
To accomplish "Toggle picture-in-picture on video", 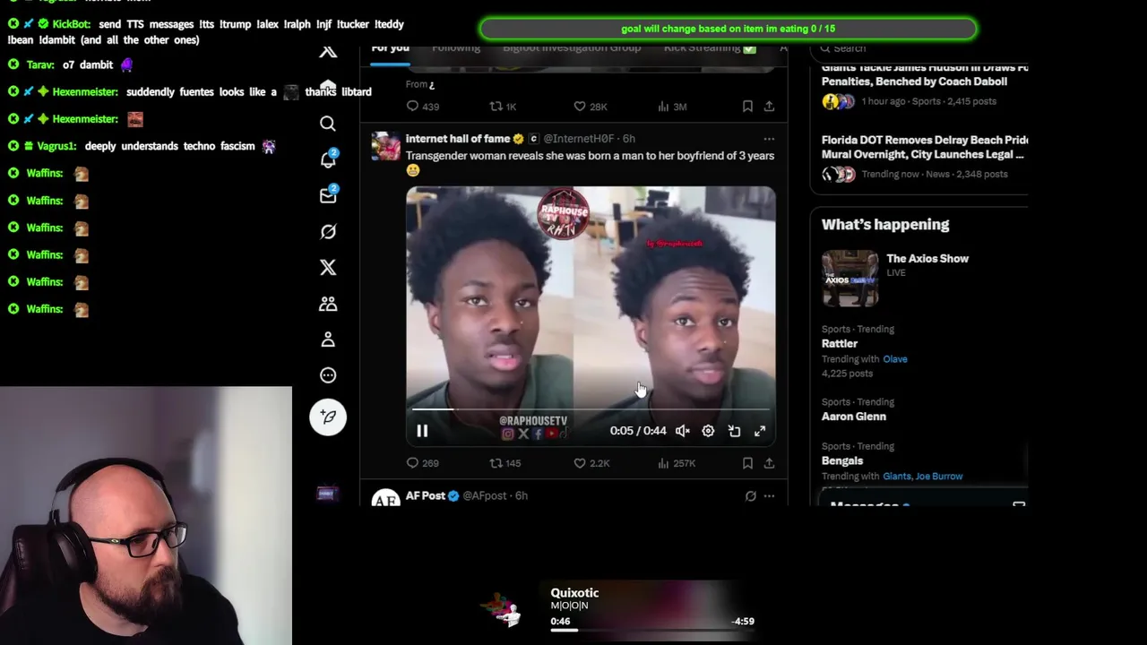I will 734,431.
